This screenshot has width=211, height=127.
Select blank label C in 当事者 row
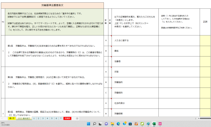tap(106, 61)
